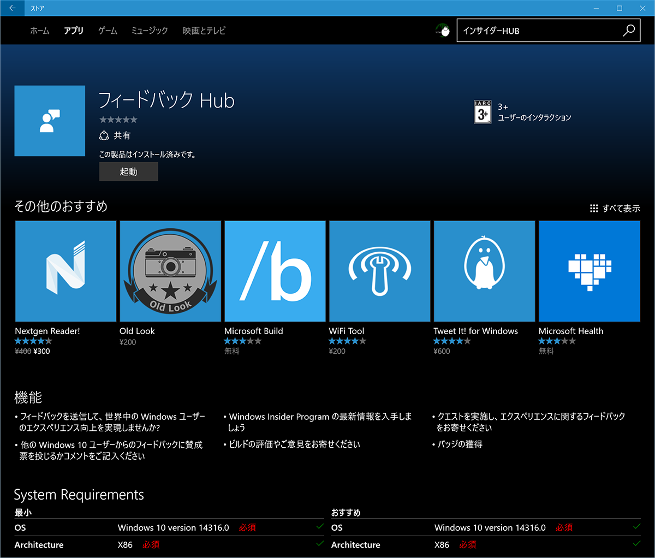Open the WiFi Tool app tile

point(380,271)
